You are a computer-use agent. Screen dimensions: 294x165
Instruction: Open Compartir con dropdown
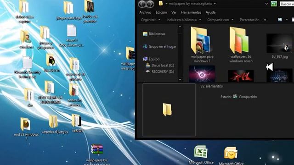point(220,20)
